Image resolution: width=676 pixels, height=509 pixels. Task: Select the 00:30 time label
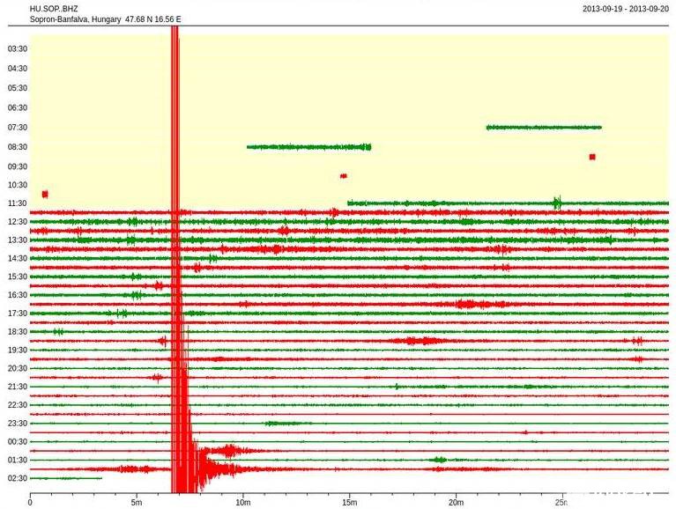18,442
